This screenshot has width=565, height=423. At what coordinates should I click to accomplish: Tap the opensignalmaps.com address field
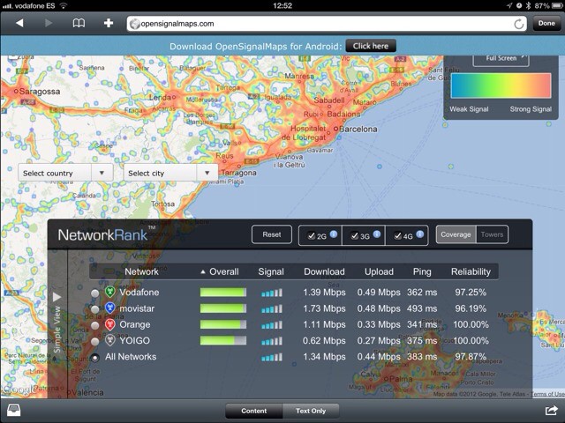(318, 24)
